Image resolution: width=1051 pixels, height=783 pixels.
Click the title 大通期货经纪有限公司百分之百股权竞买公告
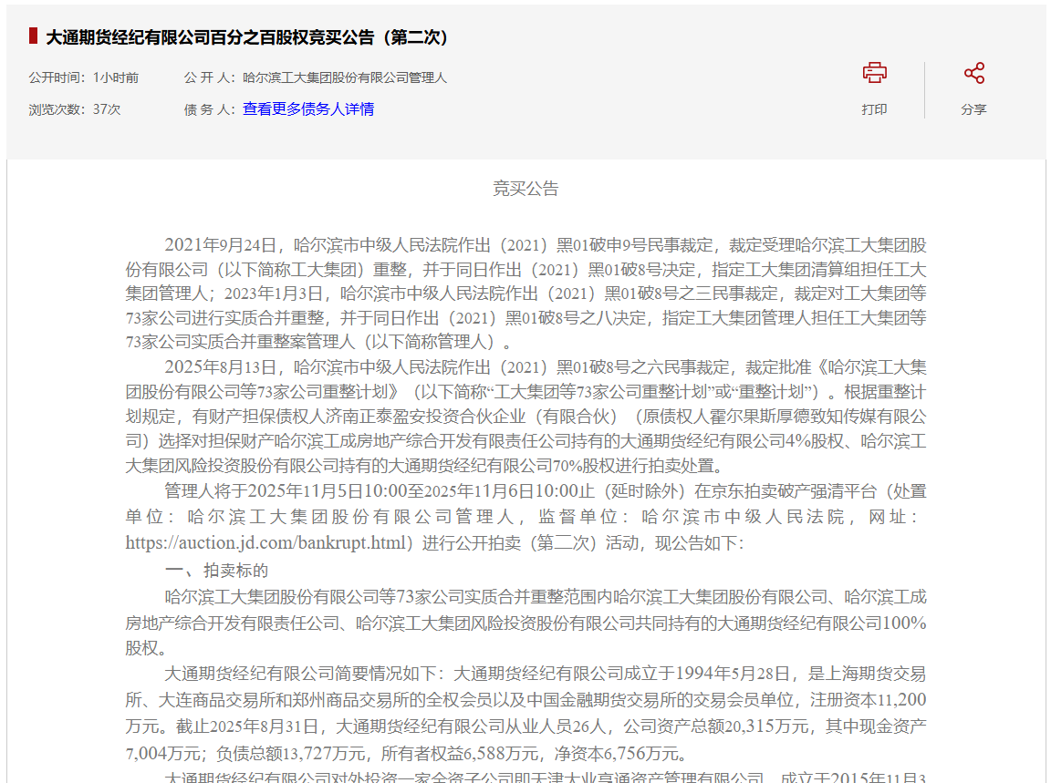point(246,37)
